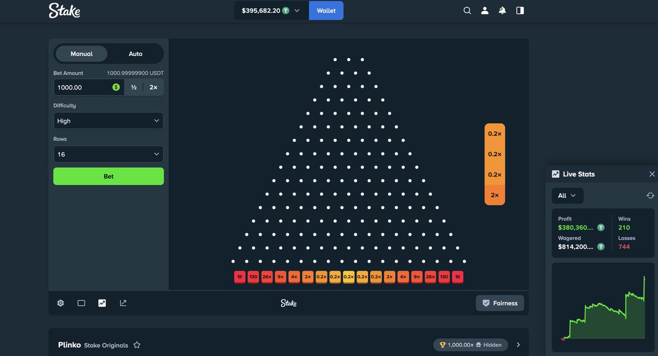Screen dimensions: 658x356
Task: Open game settings gear icon
Action: pyautogui.click(x=60, y=303)
